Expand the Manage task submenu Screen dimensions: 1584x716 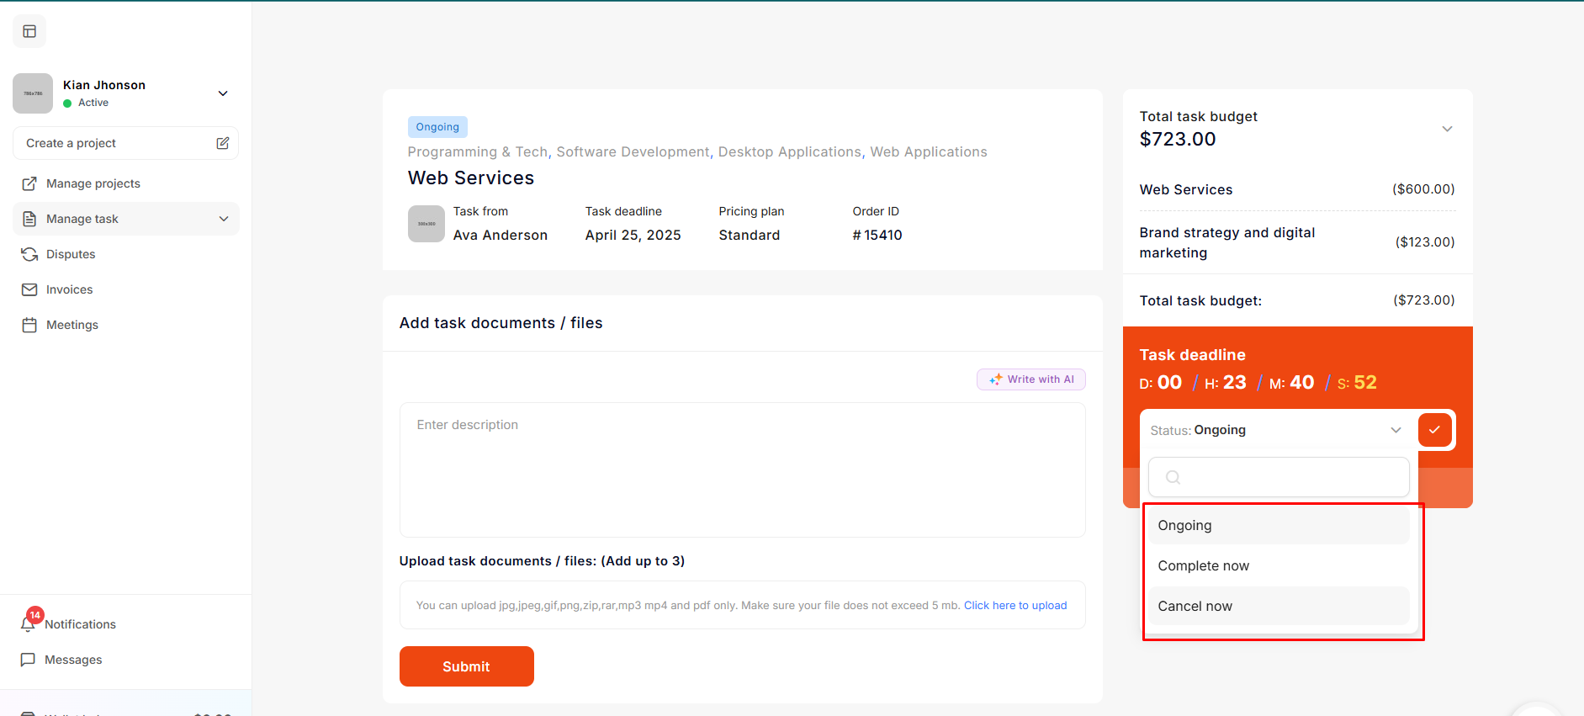(224, 219)
